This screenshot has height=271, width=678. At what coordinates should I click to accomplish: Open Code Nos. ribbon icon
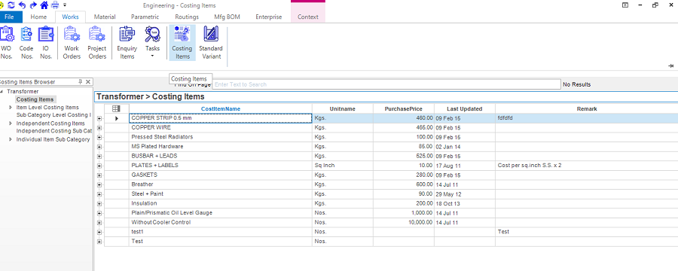click(26, 43)
